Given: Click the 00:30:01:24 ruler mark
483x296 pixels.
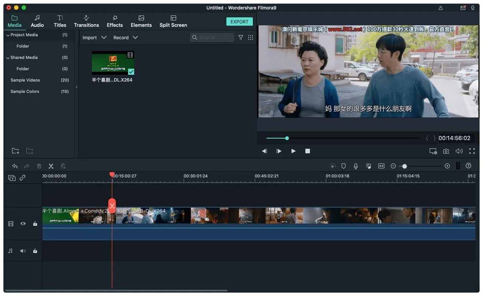Looking at the screenshot, I should 195,176.
